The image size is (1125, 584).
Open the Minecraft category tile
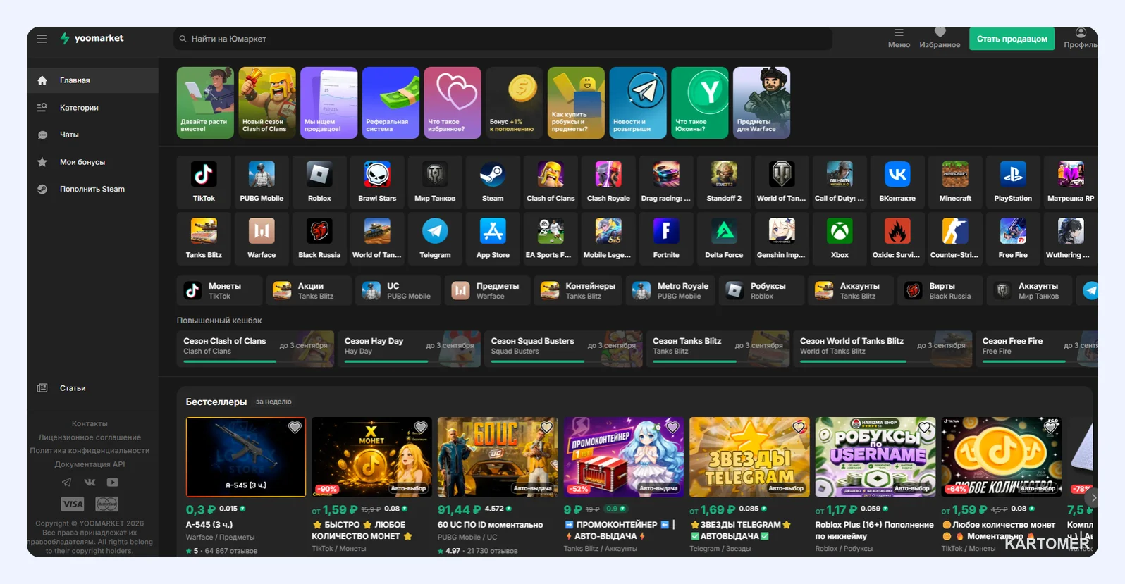955,181
